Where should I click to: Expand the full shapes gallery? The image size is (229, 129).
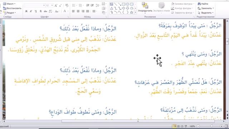[135, 13]
